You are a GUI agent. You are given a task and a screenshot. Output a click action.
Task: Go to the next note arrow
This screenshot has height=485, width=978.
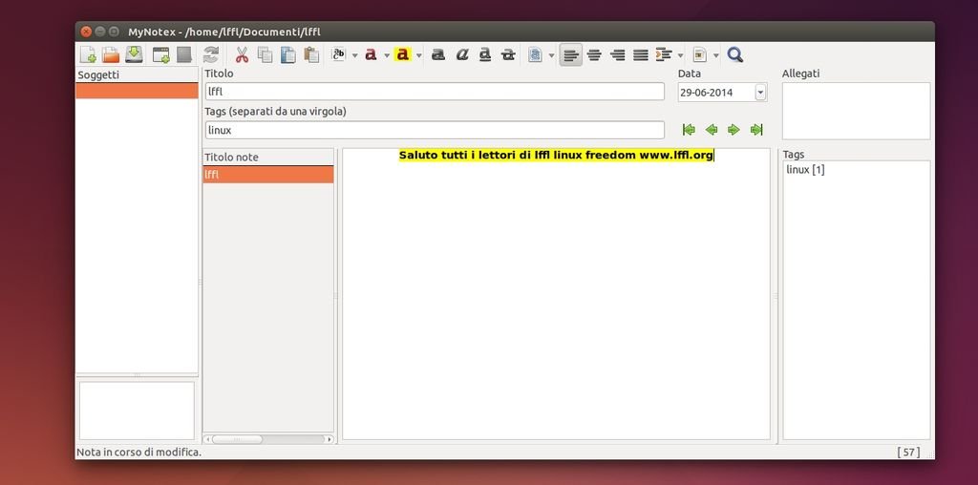click(733, 130)
